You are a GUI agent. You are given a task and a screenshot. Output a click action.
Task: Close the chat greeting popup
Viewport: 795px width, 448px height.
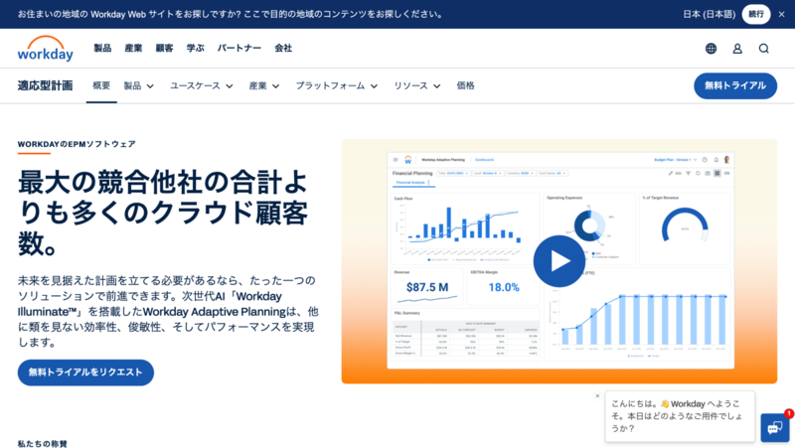pos(597,395)
